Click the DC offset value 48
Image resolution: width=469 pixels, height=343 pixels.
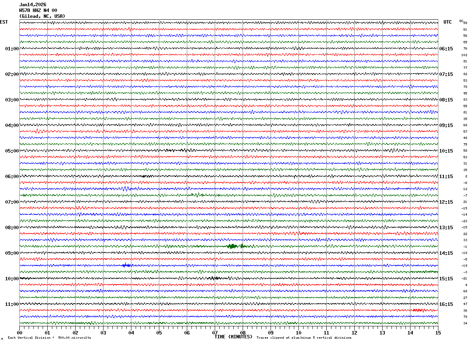tap(465, 138)
